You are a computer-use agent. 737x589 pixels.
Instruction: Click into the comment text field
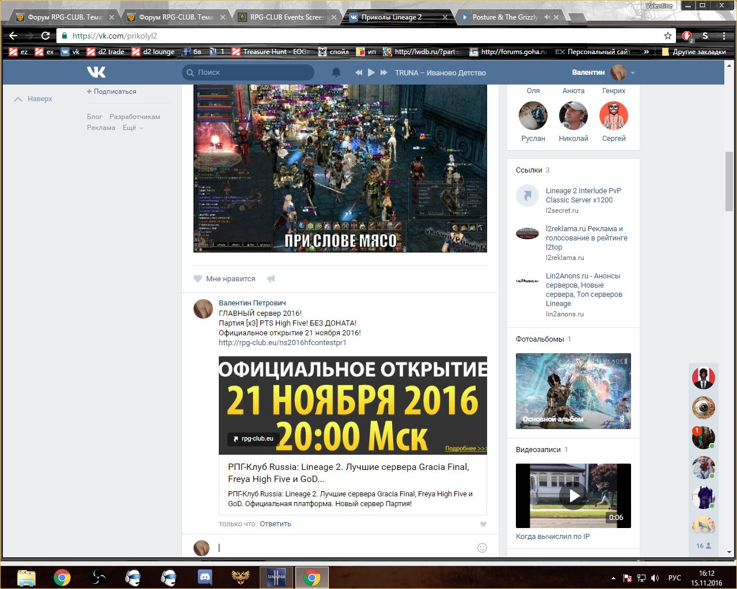coord(345,548)
